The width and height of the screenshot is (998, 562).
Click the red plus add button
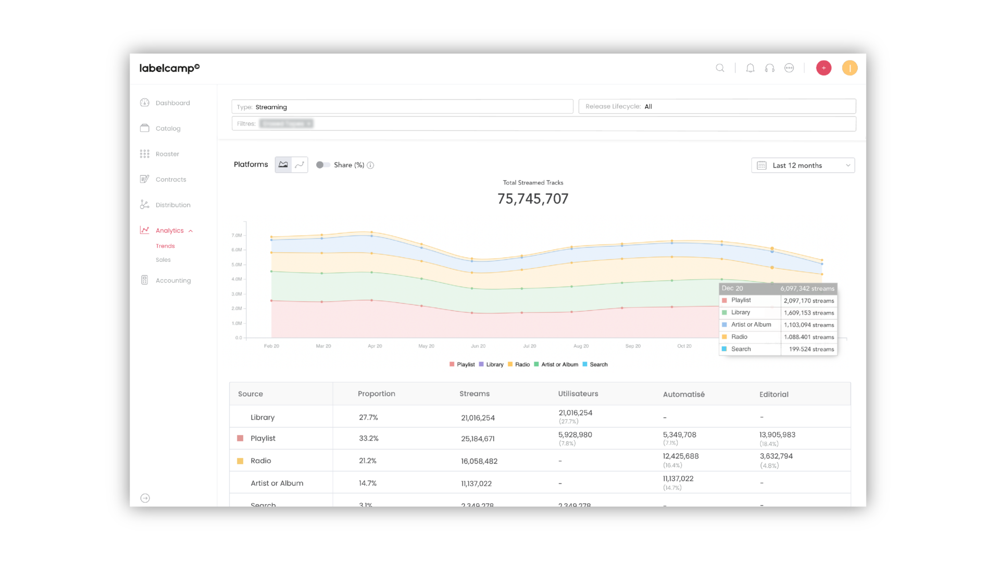[824, 68]
